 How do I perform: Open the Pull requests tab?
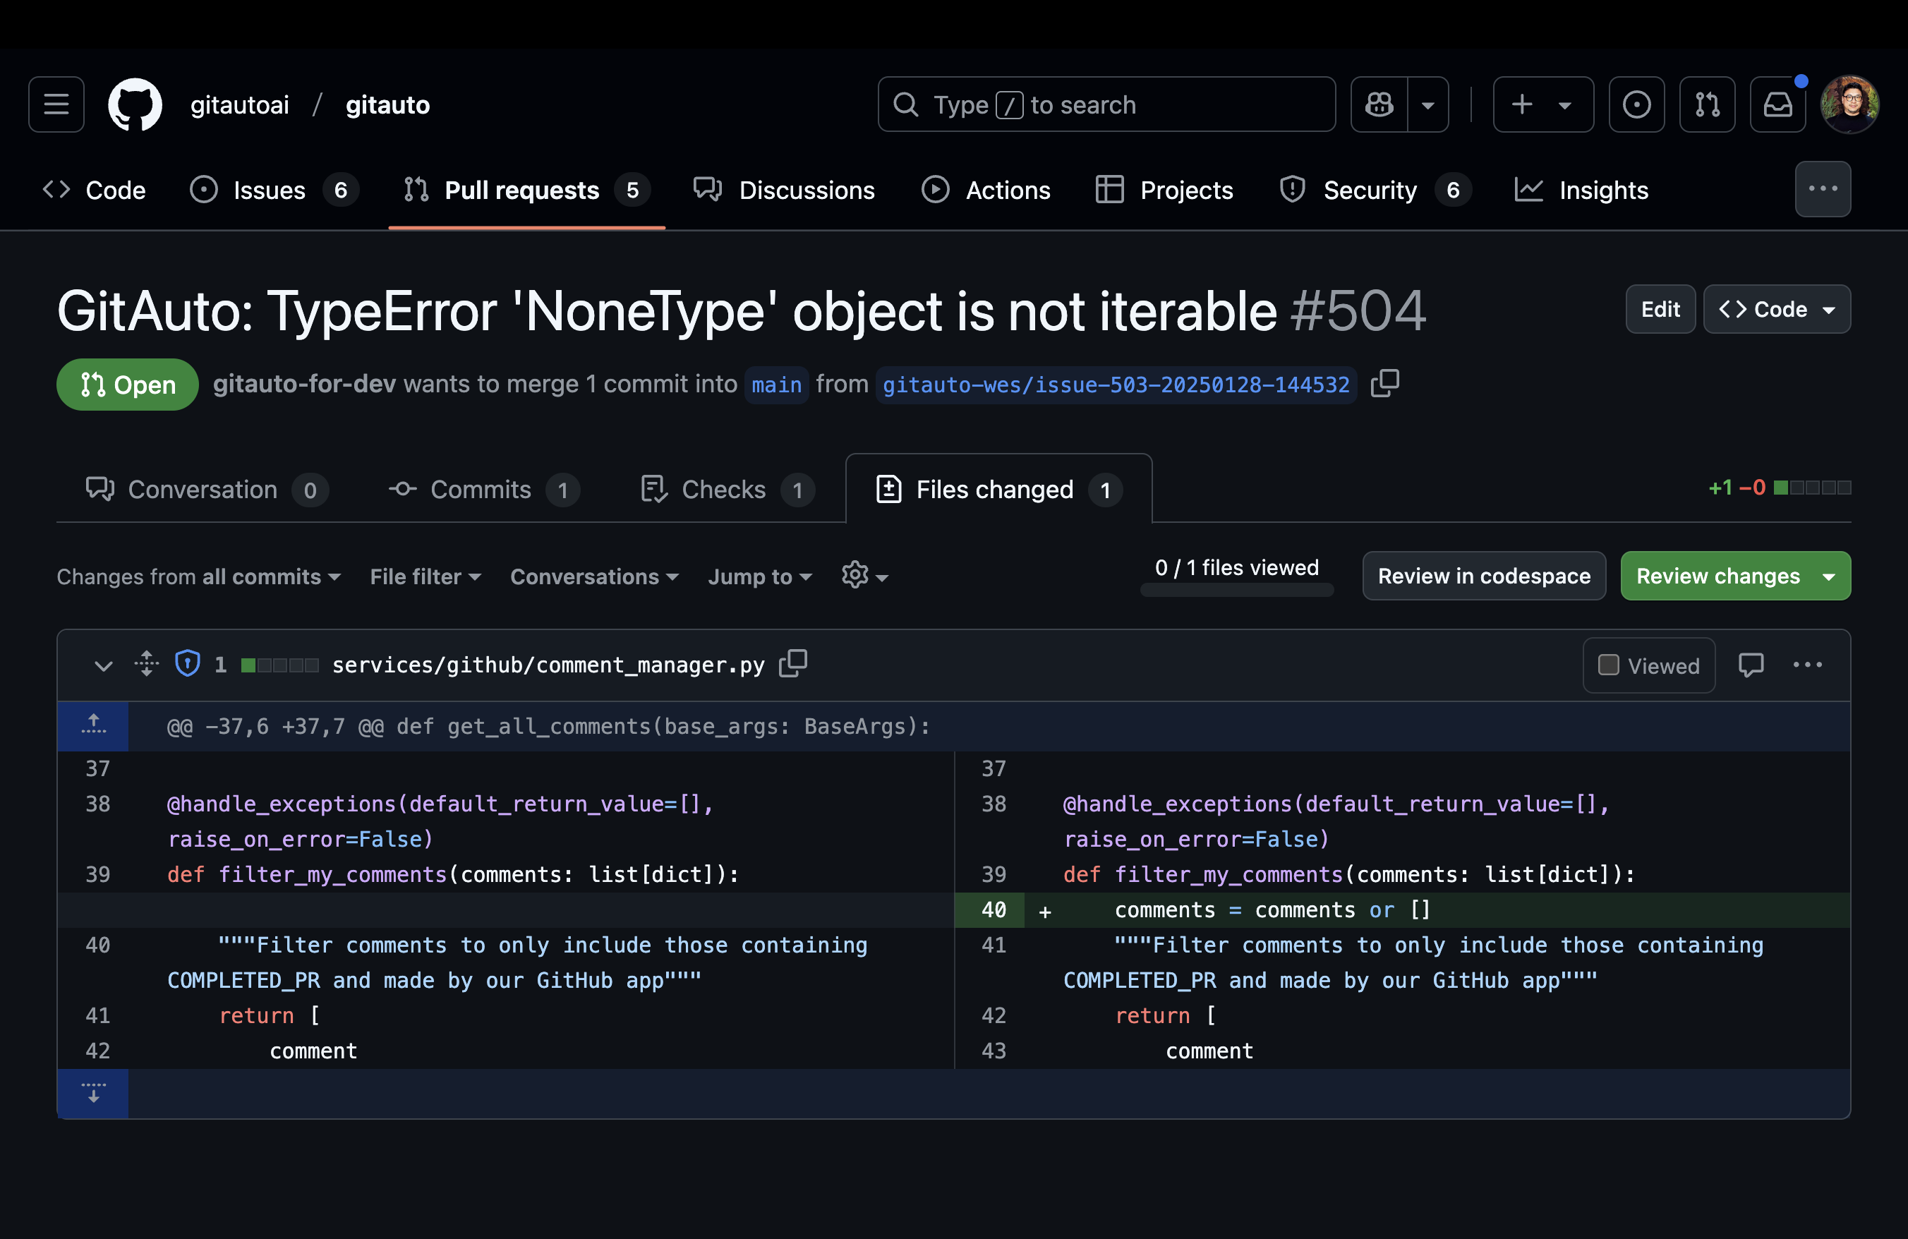526,190
